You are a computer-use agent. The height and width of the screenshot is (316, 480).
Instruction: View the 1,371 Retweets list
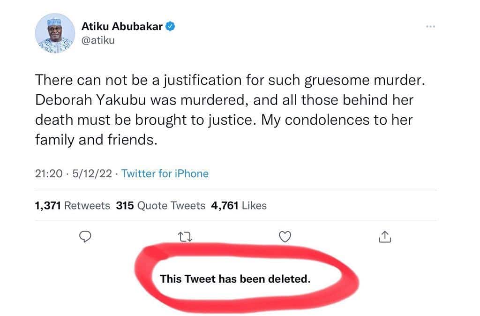pyautogui.click(x=72, y=205)
